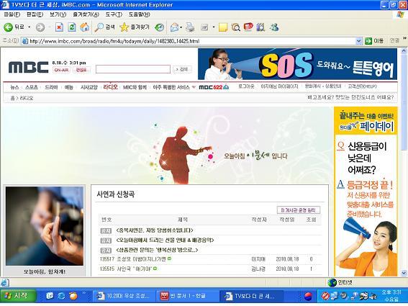Click the yellow note toolbar icon
The image size is (408, 306).
223,27
